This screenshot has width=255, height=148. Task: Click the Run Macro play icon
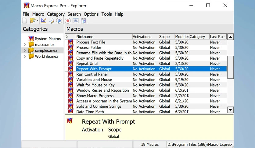[59, 21]
